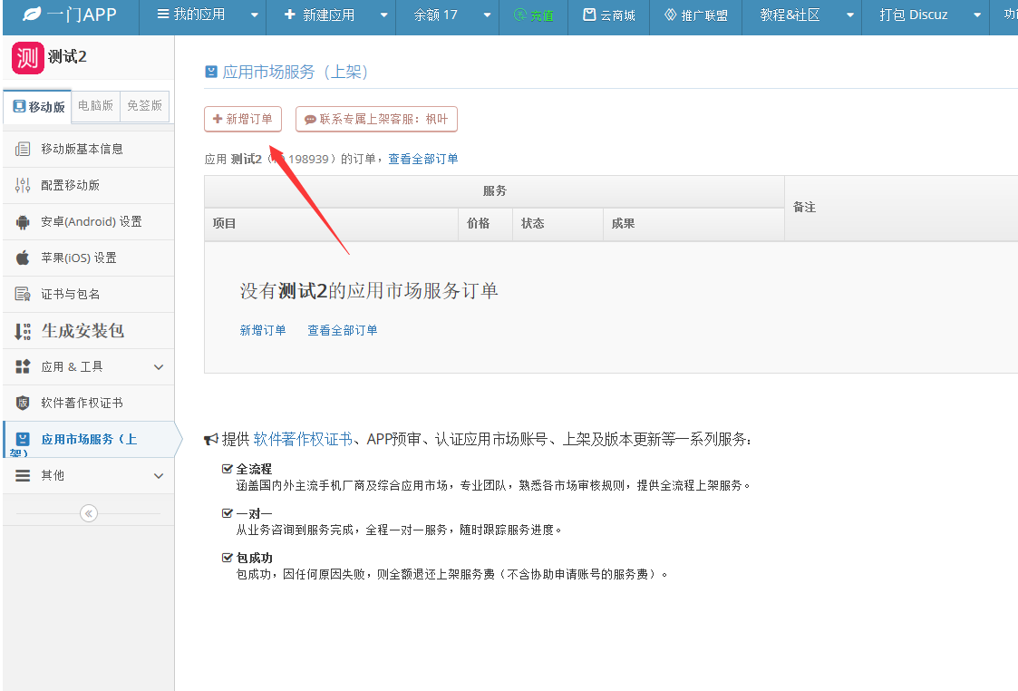Expand the 其他 sidebar chevron
This screenshot has width=1018, height=691.
point(159,475)
